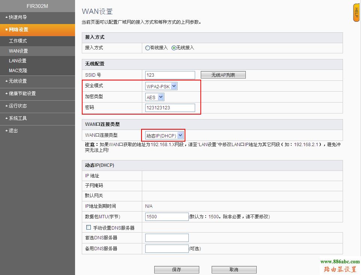Click the WAN设置 page heading
The image size is (361, 275).
pos(97,11)
